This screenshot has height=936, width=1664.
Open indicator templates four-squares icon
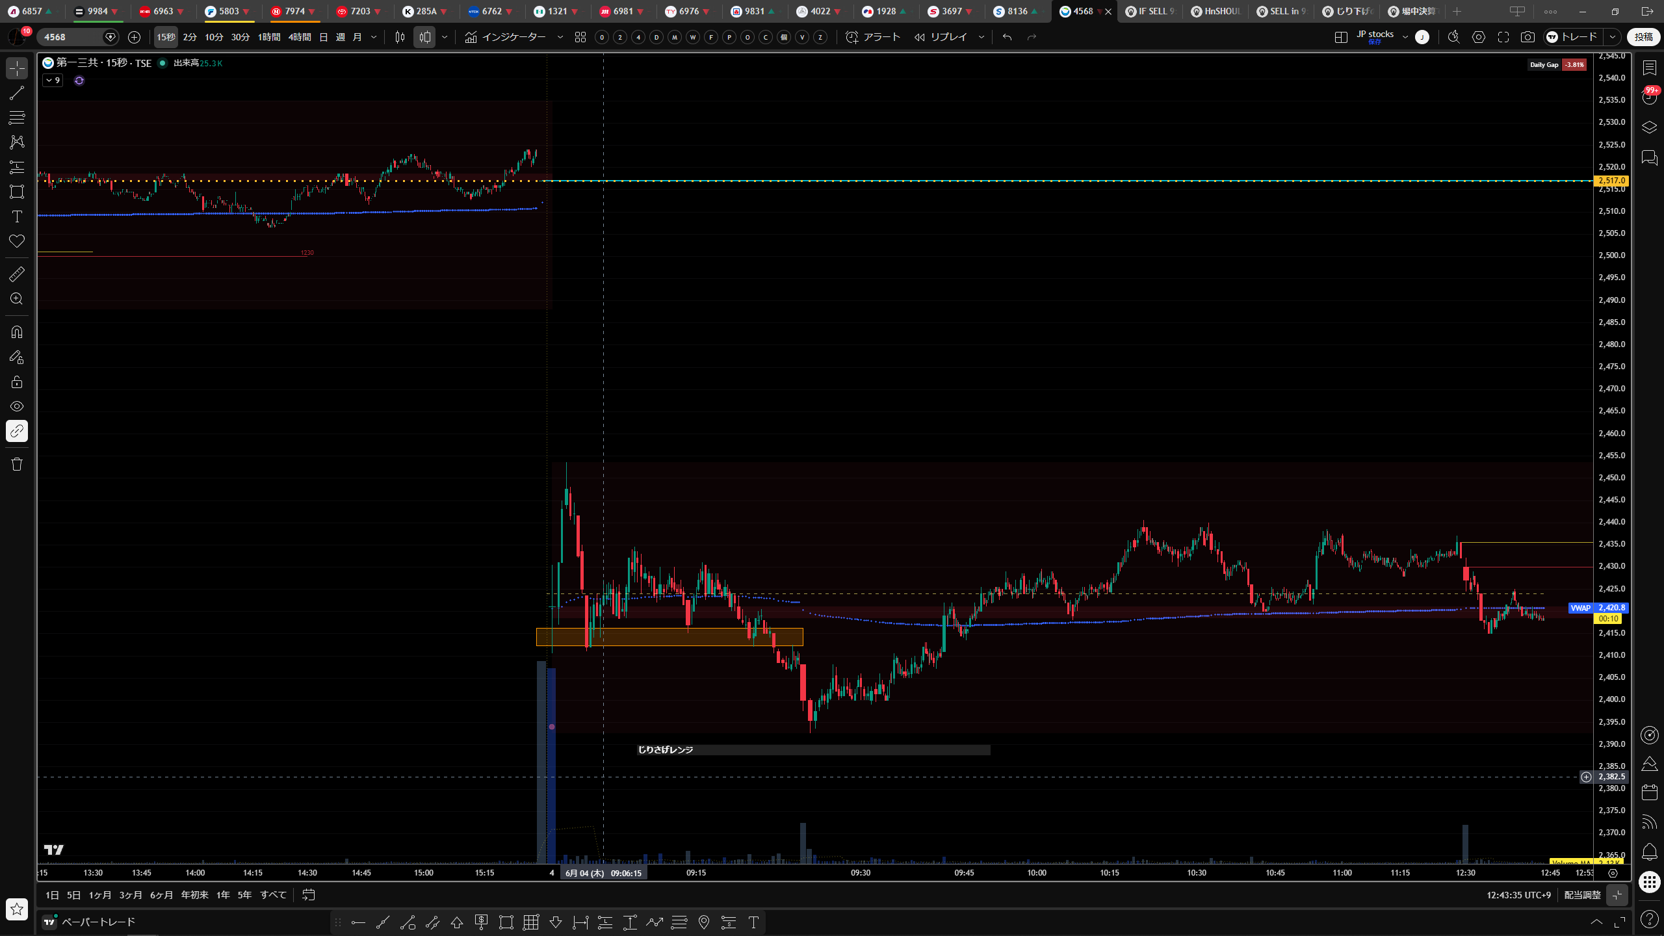[x=580, y=37]
